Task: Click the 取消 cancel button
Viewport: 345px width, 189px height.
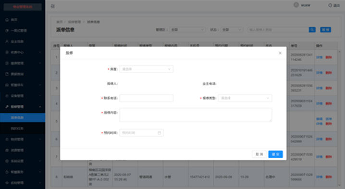Action: coord(259,154)
